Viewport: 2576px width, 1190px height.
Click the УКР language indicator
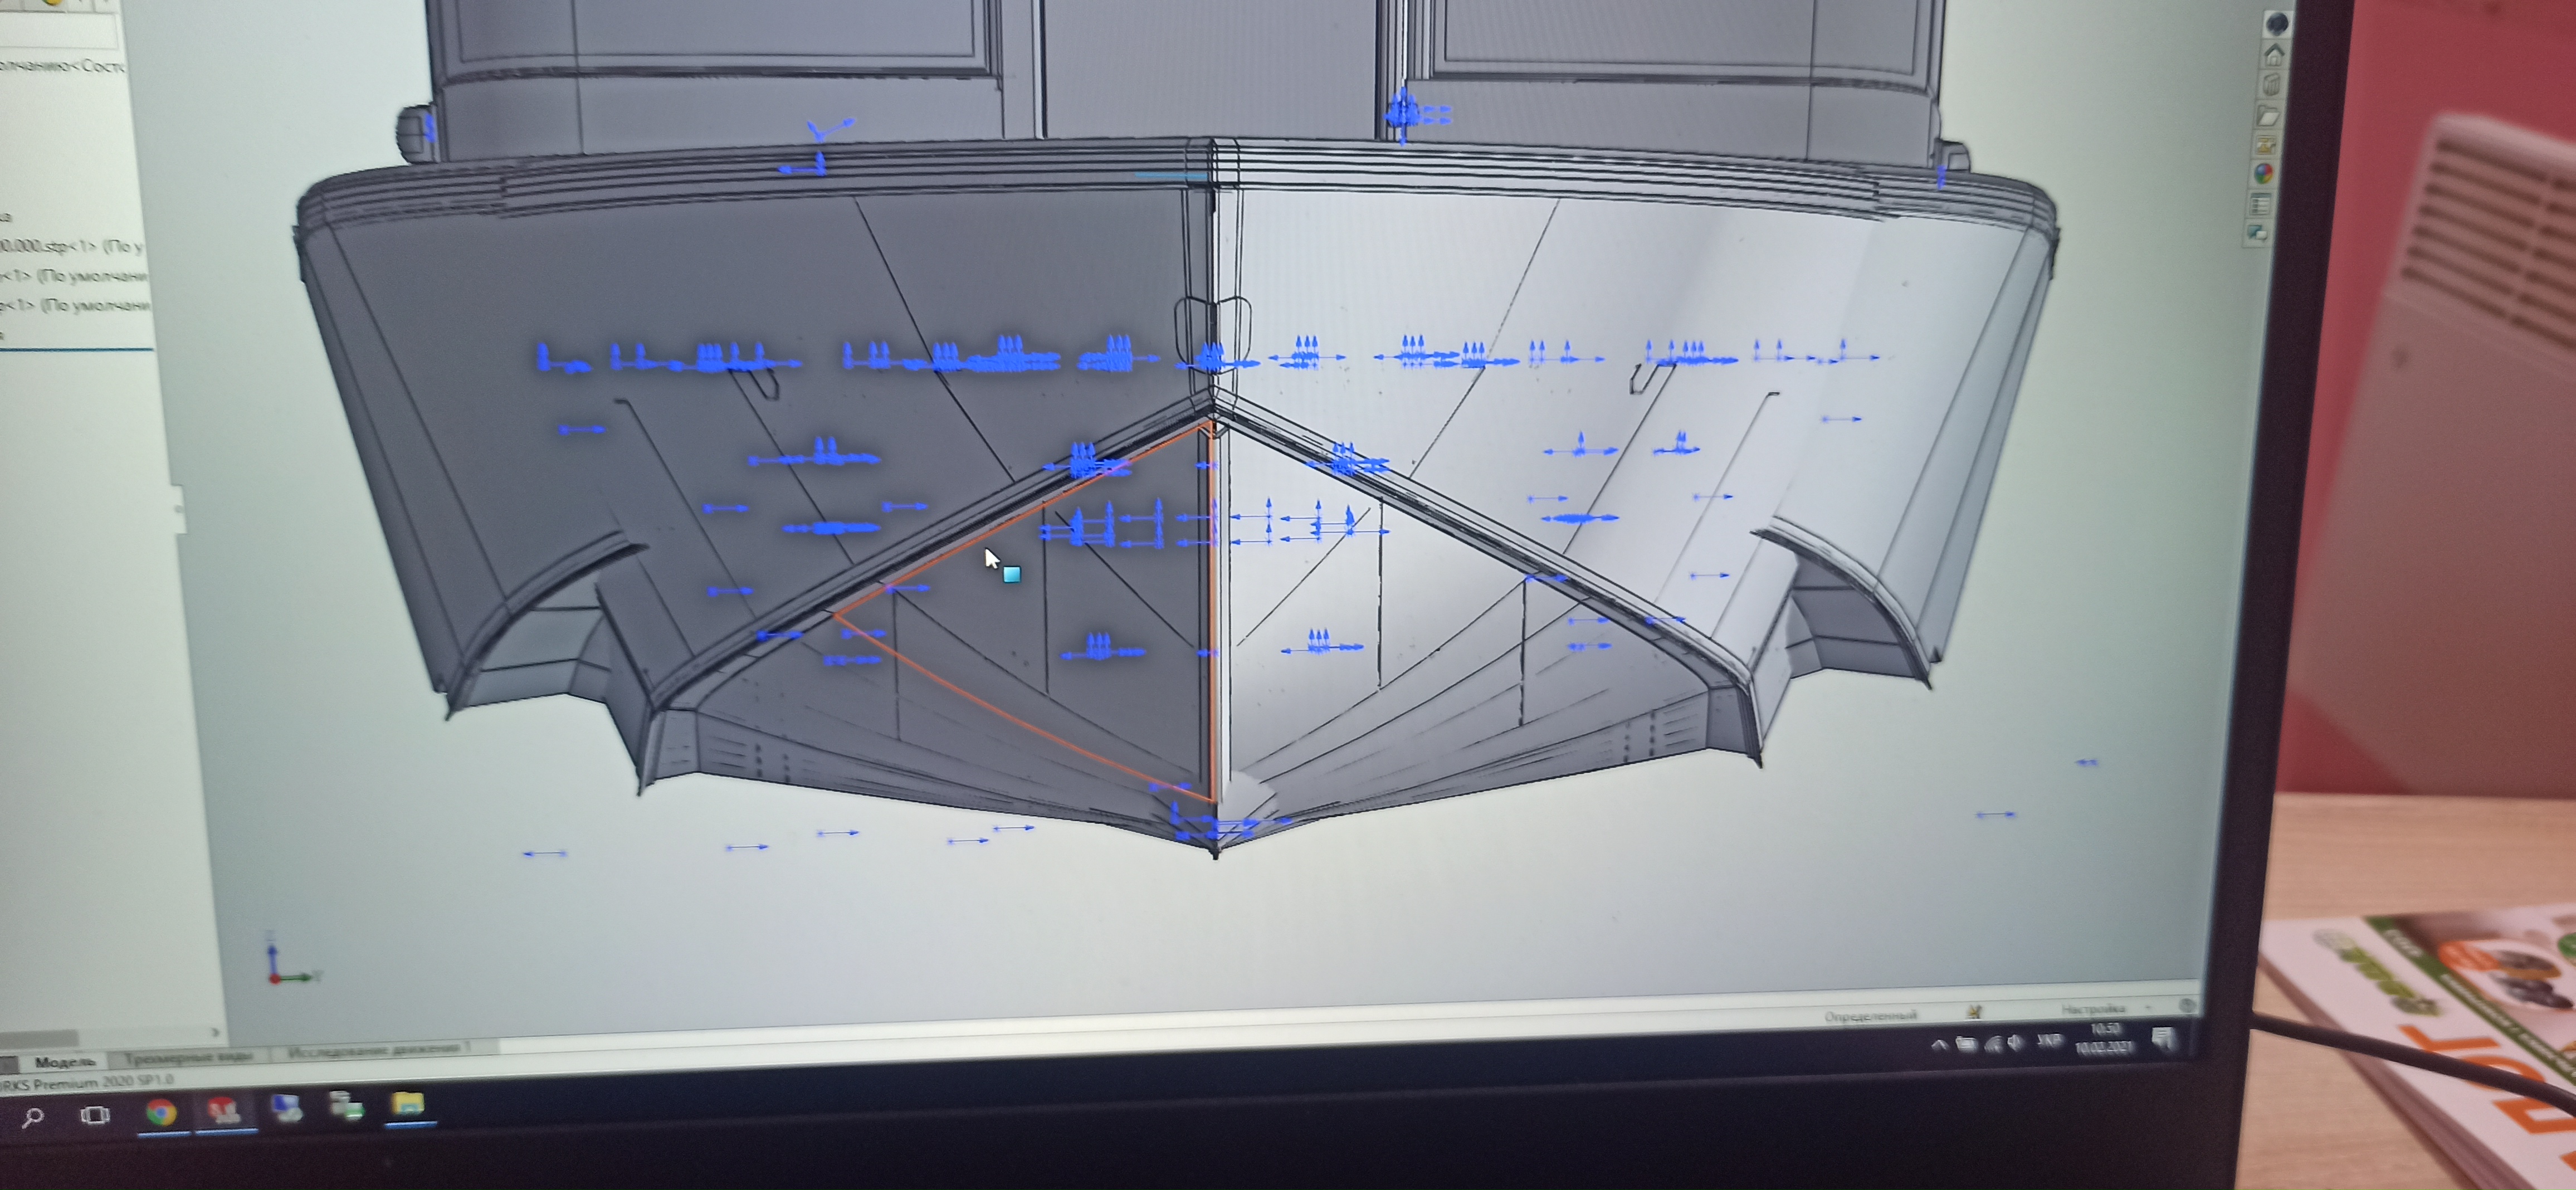coord(2050,1042)
